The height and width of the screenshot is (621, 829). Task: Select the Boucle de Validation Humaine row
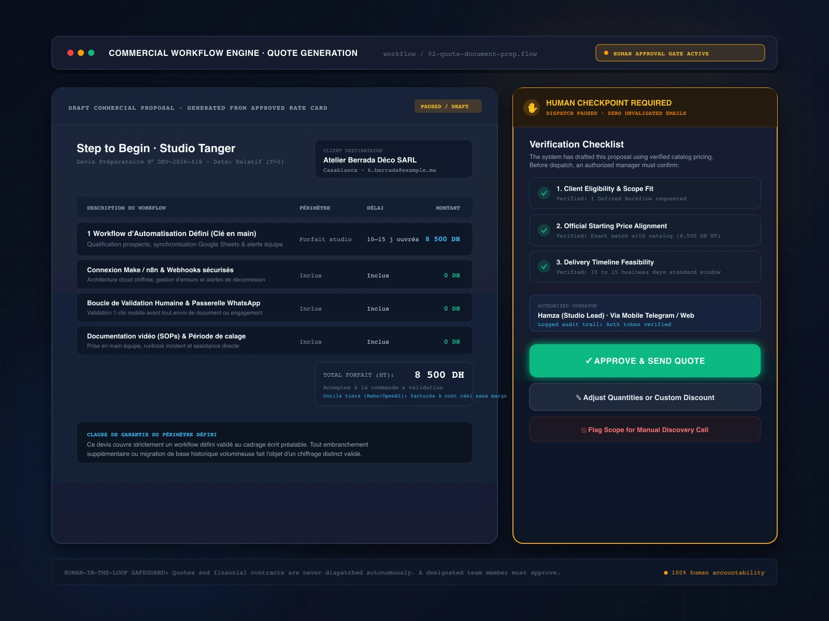(x=275, y=307)
